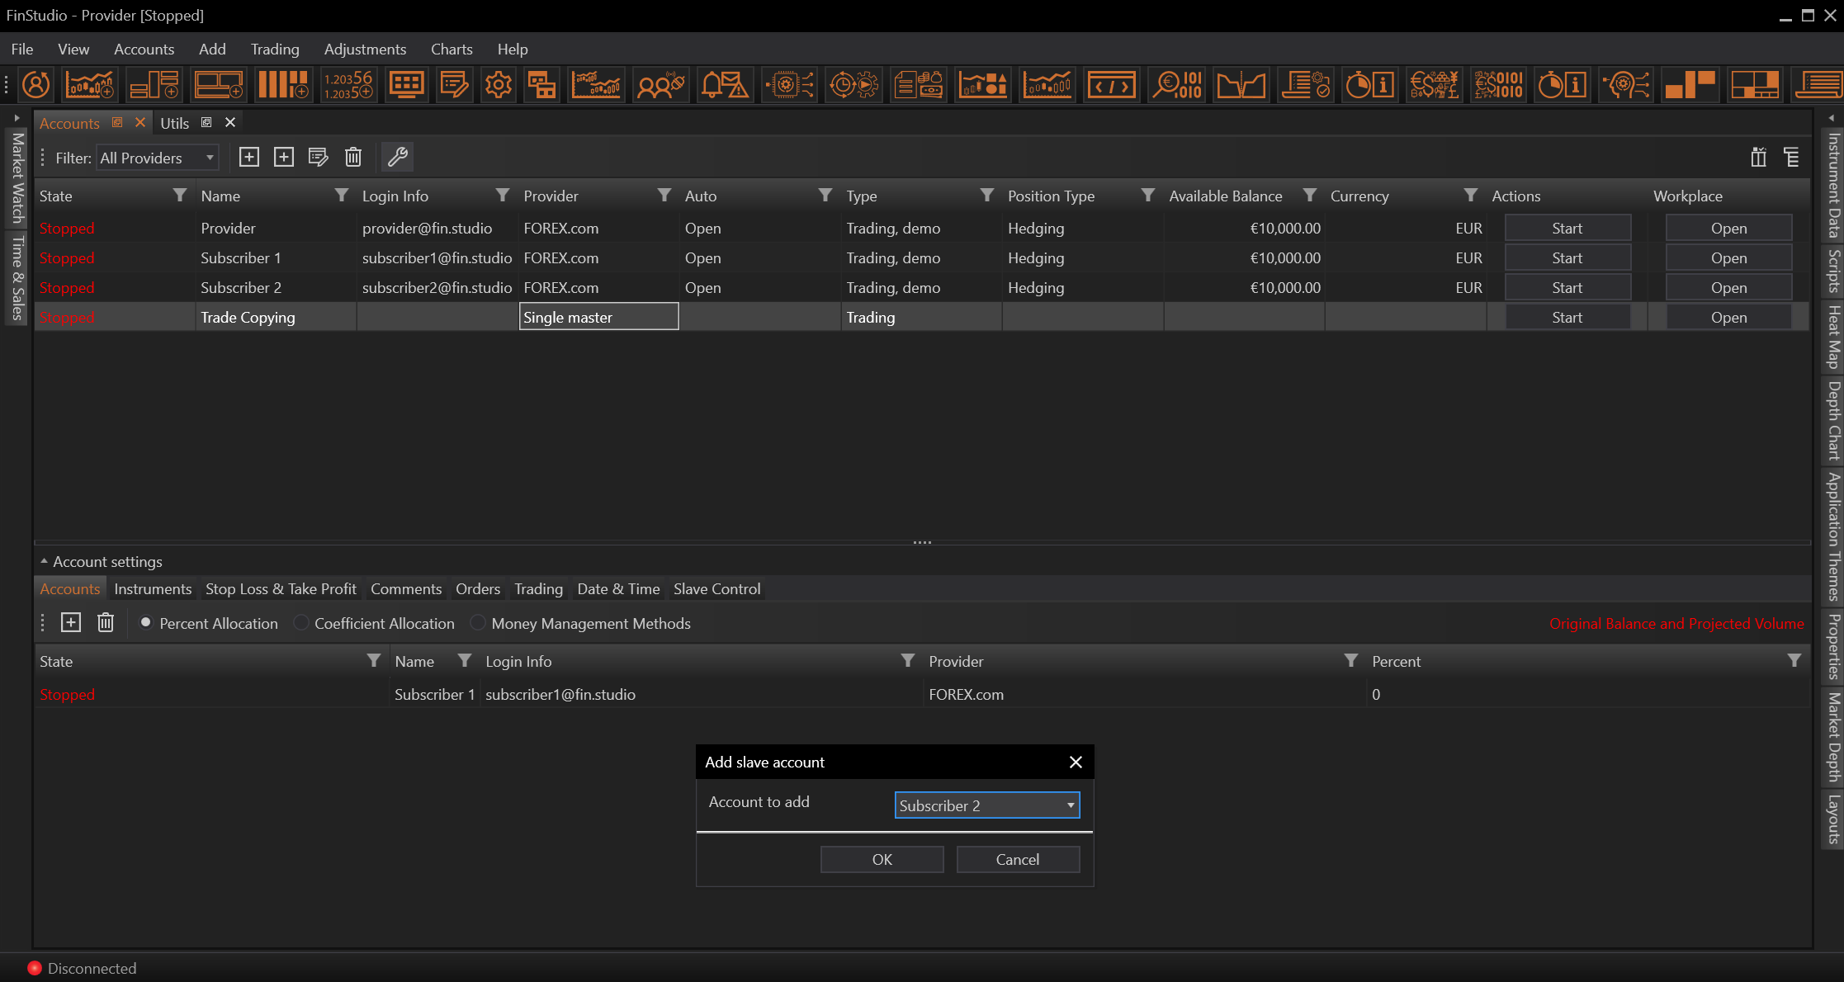Delete slave account using lower trash icon

click(106, 623)
